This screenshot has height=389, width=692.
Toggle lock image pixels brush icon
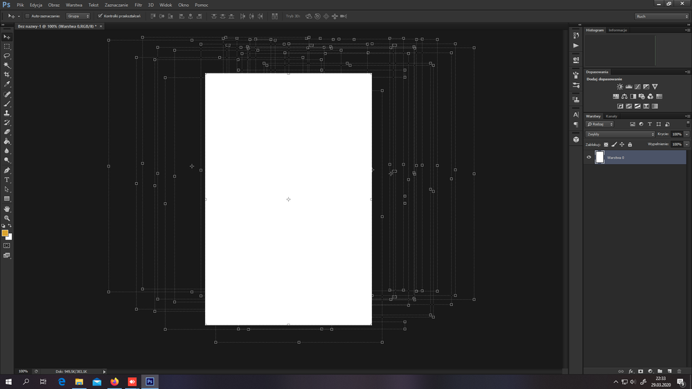(x=614, y=145)
